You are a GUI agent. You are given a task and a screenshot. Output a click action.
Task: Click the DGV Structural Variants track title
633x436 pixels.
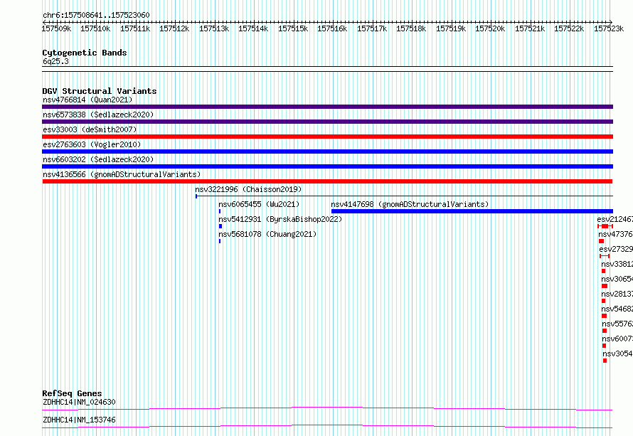pos(100,91)
